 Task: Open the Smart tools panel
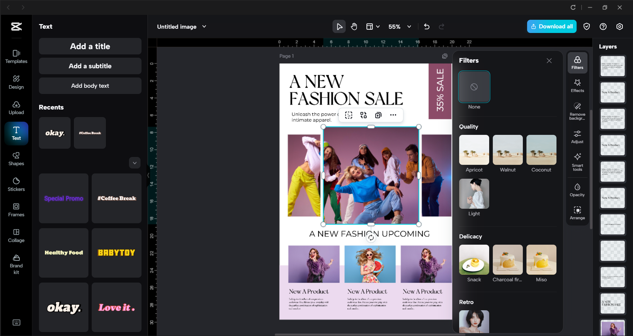point(577,162)
